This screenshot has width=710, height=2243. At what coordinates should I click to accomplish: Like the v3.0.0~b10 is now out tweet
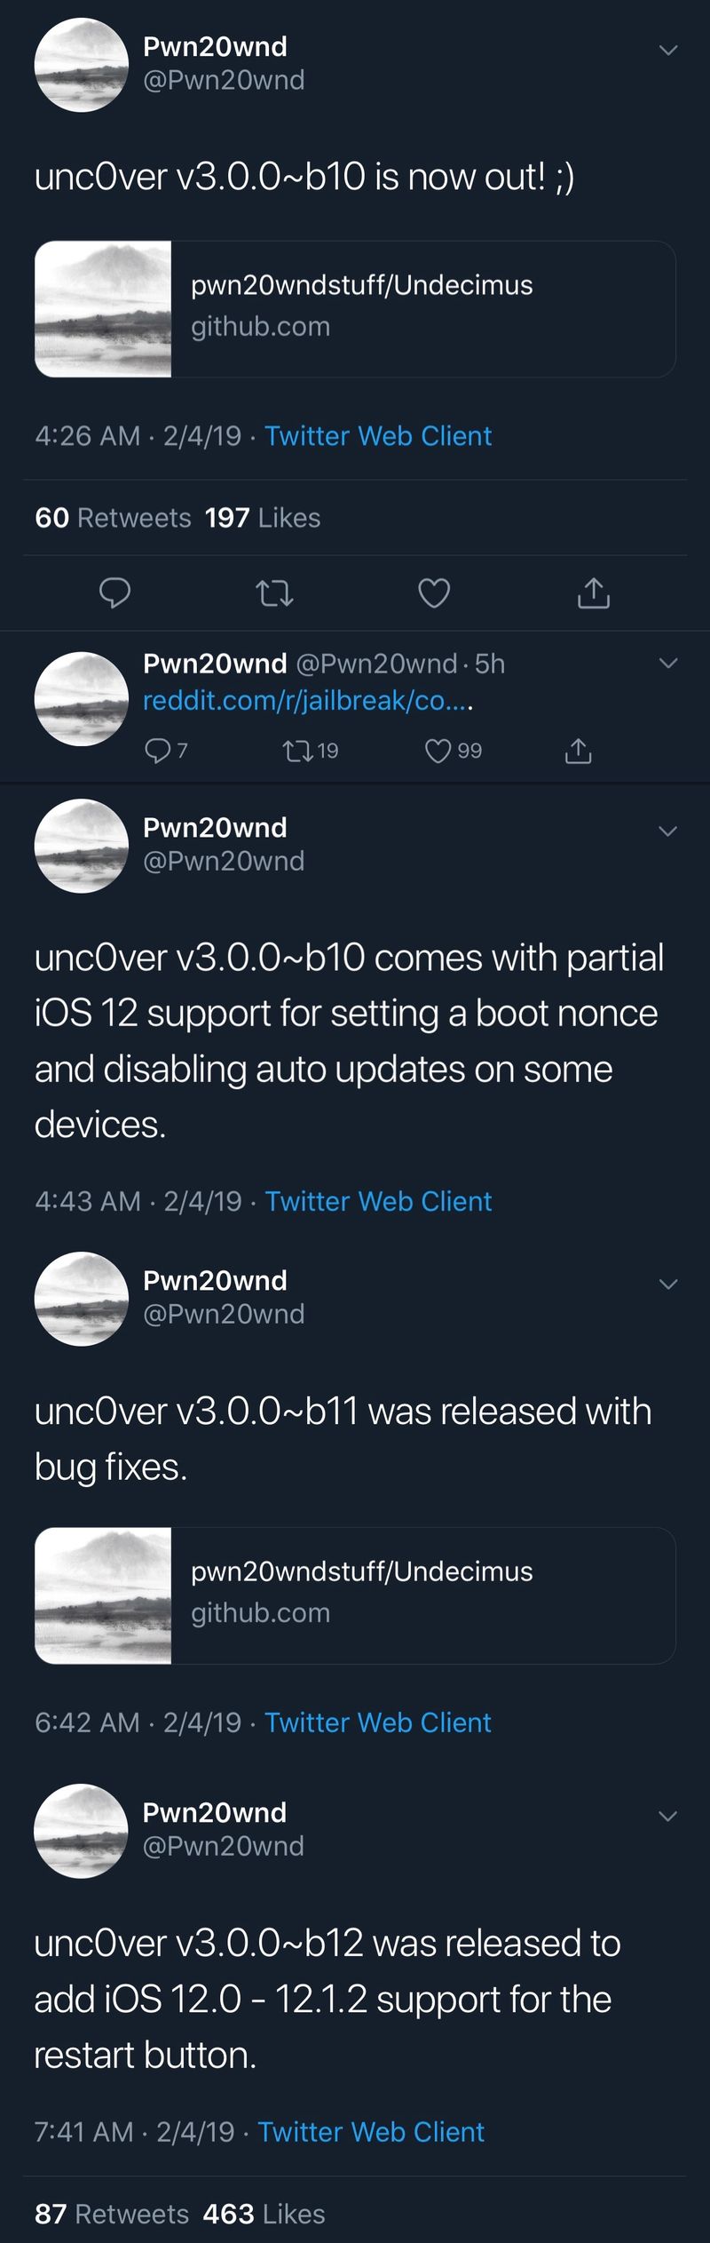click(434, 593)
